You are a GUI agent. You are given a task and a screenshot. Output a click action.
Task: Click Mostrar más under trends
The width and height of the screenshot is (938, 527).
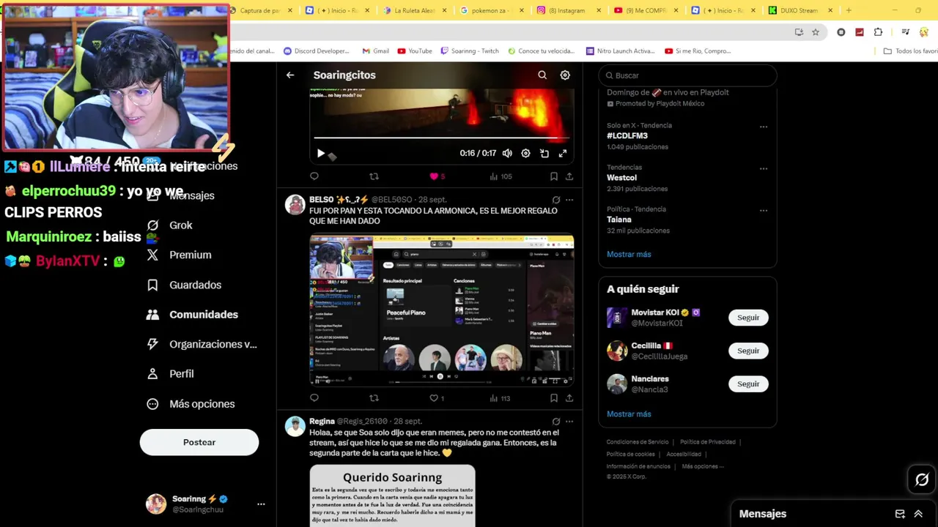click(x=629, y=255)
